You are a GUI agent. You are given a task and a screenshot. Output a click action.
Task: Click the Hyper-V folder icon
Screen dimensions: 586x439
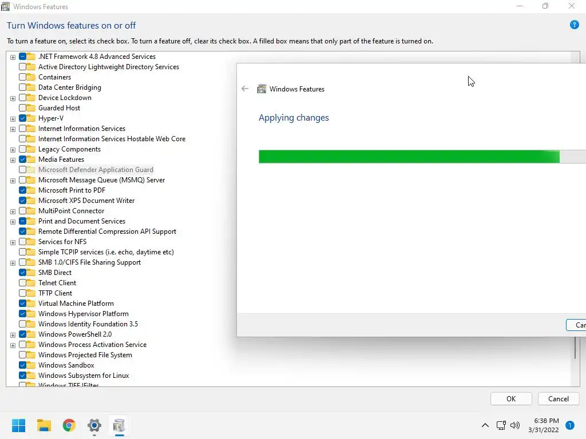pyautogui.click(x=31, y=118)
